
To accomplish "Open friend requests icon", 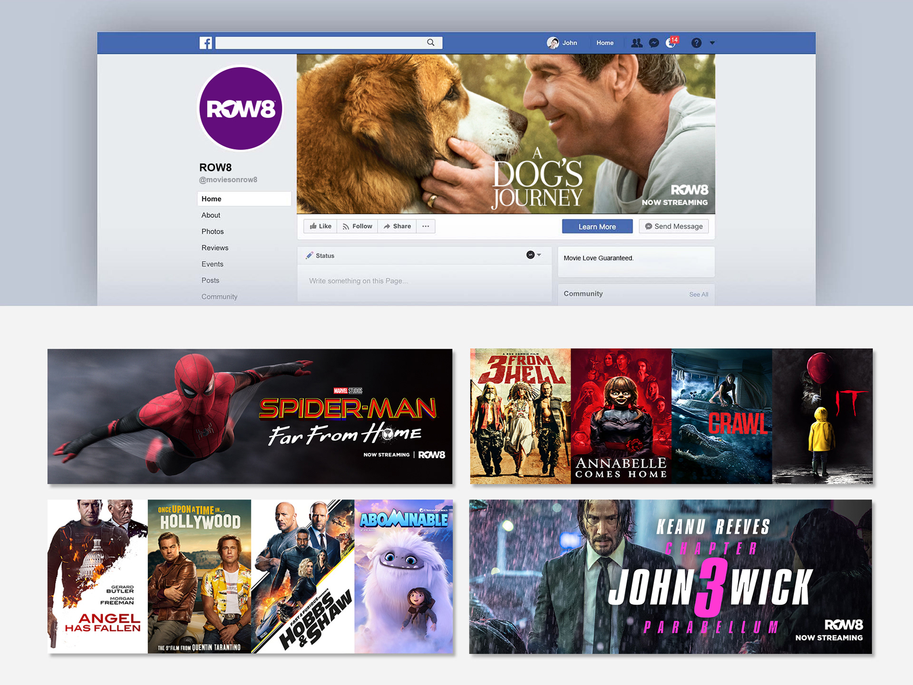I will point(637,43).
